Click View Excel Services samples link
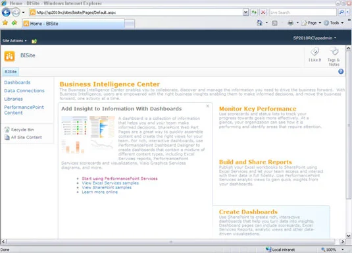 pos(110,183)
